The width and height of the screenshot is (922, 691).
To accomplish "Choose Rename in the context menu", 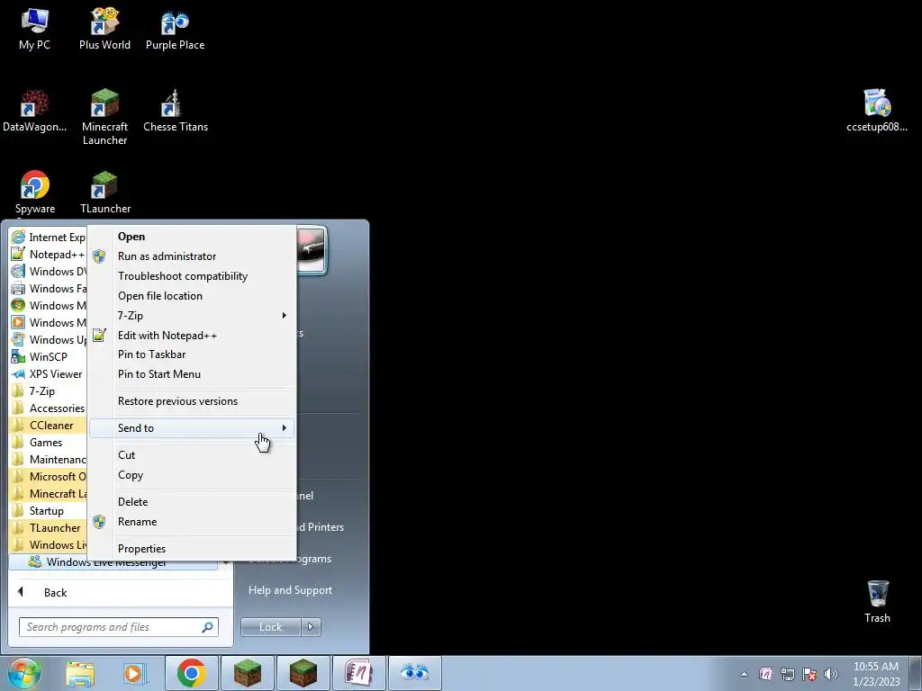I will (191, 522).
